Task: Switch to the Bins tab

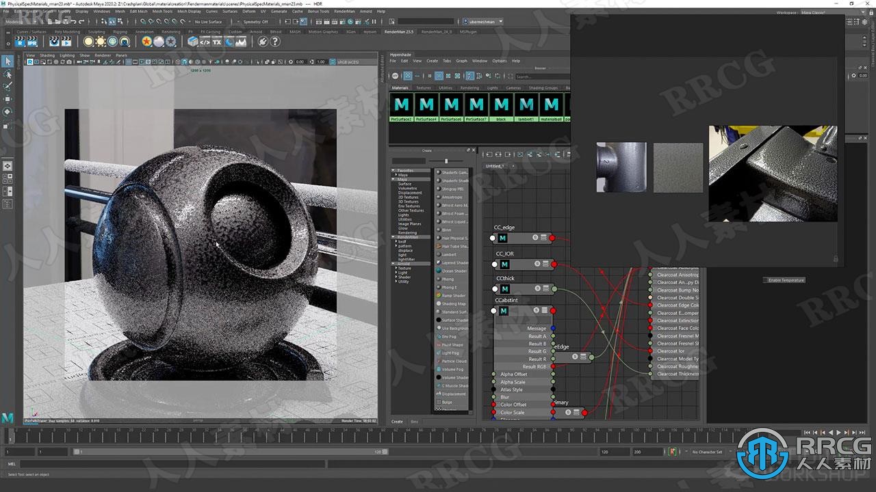Action: [414, 422]
